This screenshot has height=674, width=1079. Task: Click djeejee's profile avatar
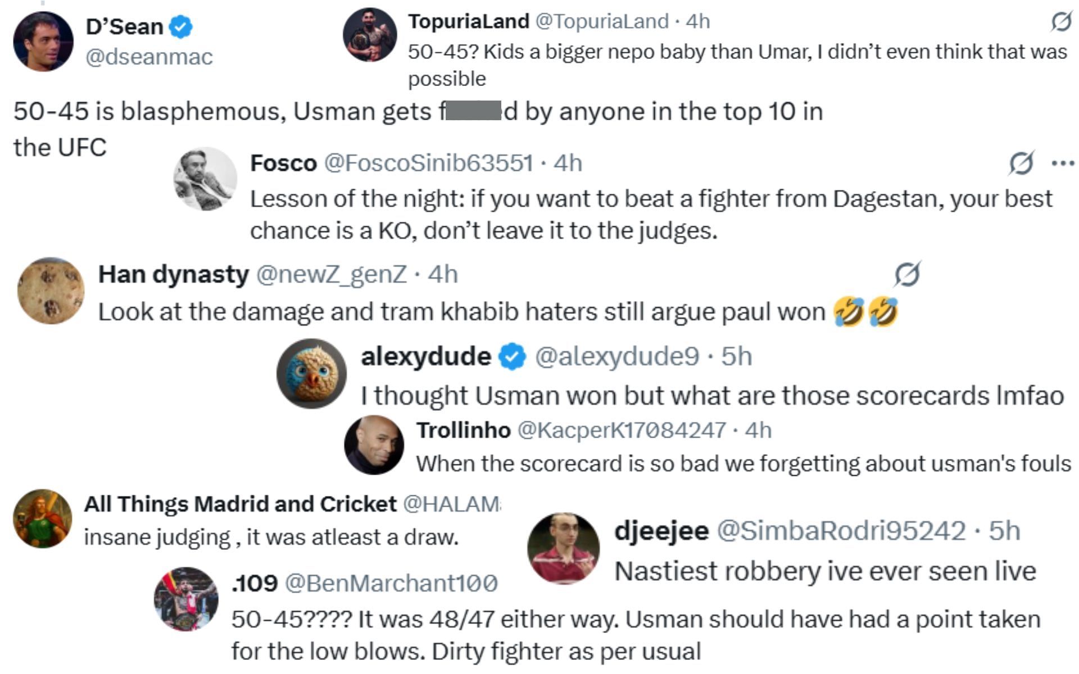click(x=563, y=548)
